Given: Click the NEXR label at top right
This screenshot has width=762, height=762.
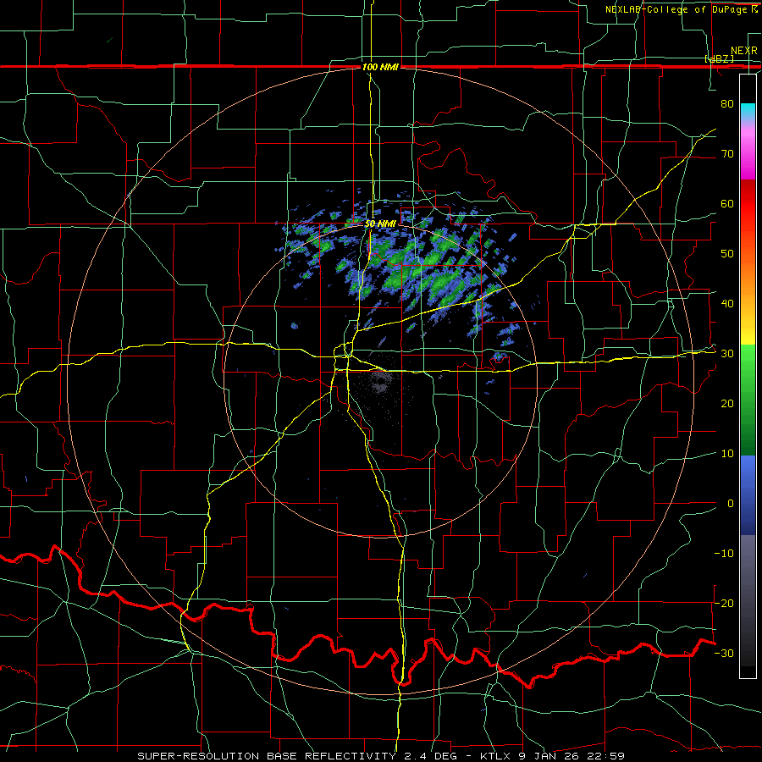Looking at the screenshot, I should click(x=744, y=51).
